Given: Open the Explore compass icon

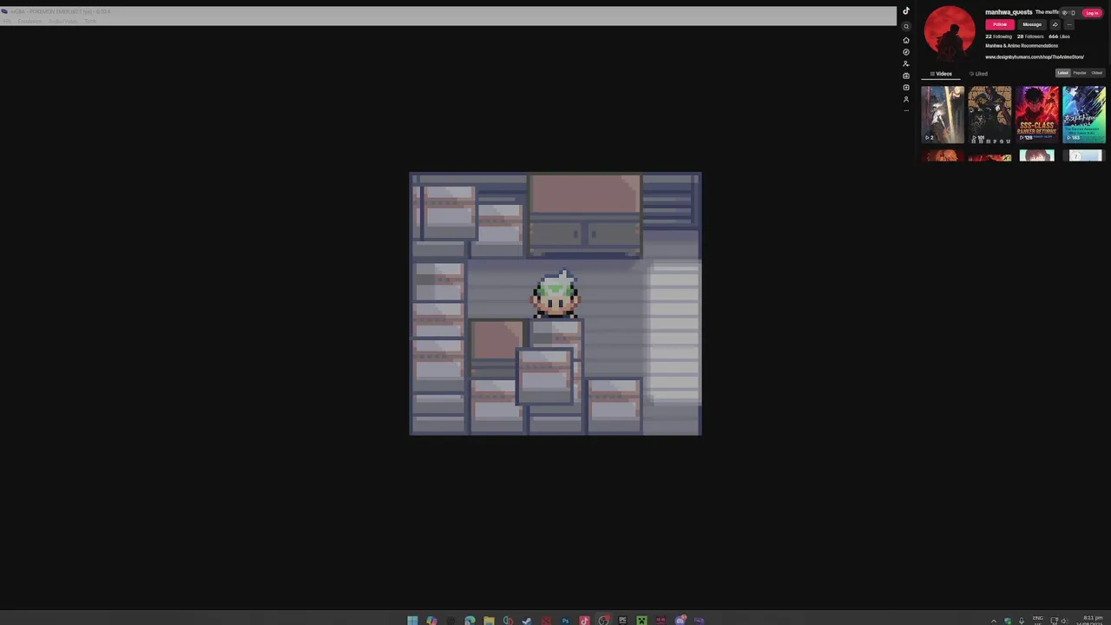Looking at the screenshot, I should click(x=906, y=52).
